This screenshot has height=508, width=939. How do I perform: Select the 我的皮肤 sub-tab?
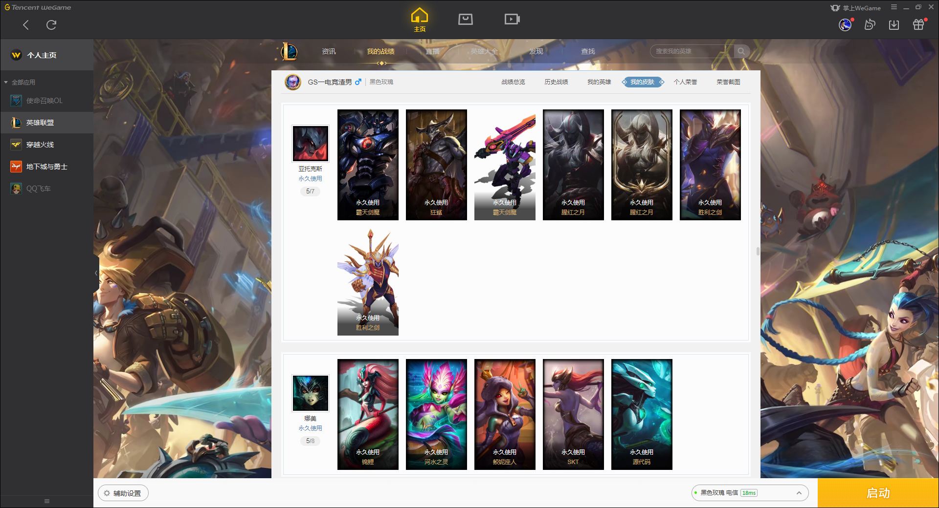pyautogui.click(x=642, y=82)
